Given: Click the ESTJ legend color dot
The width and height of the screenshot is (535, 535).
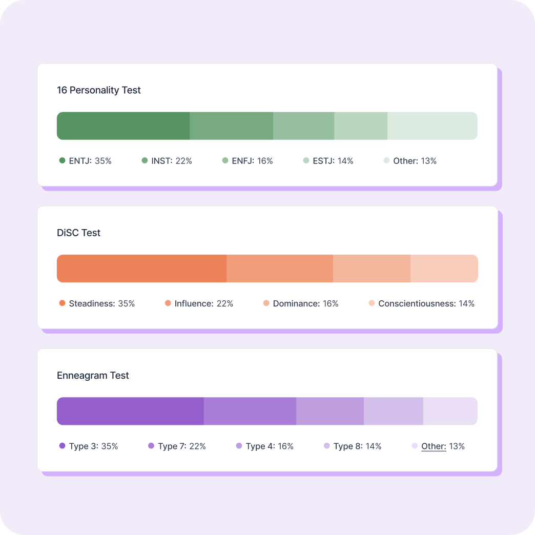Looking at the screenshot, I should point(306,161).
